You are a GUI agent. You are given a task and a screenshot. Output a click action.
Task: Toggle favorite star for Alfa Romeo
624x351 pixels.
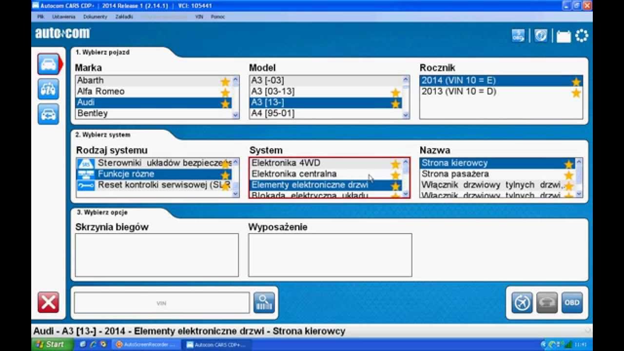point(225,93)
